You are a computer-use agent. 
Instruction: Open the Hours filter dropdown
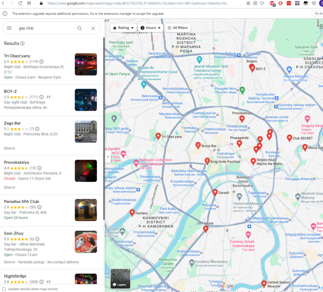[151, 28]
